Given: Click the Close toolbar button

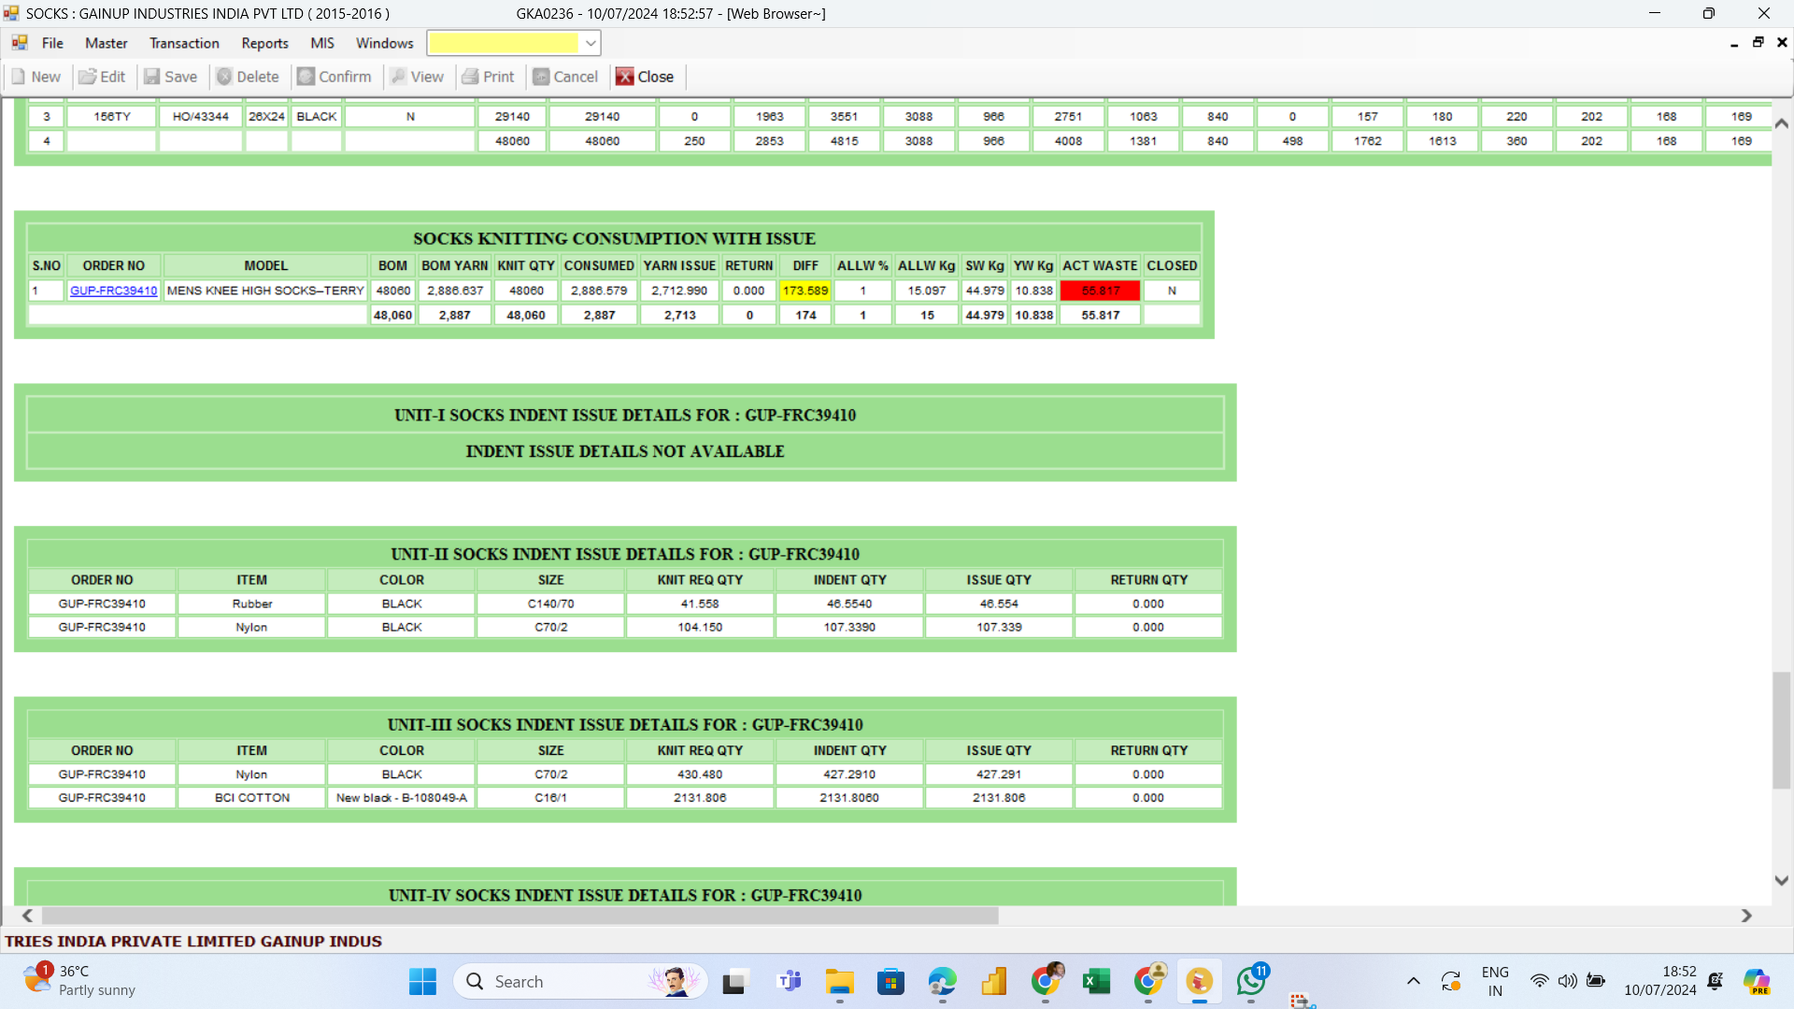Looking at the screenshot, I should [x=645, y=77].
